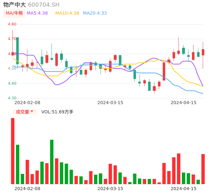Click the 2024-03-15 date under the price chart

pyautogui.click(x=110, y=103)
